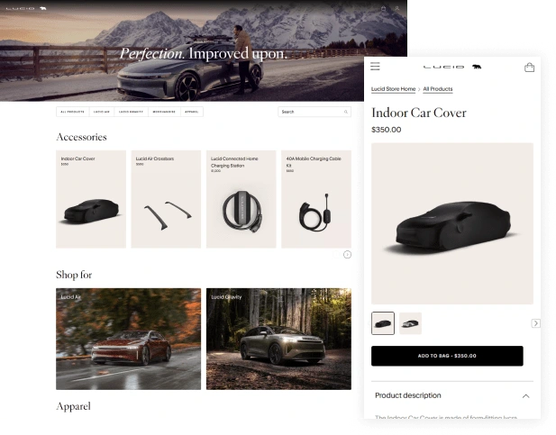The image size is (556, 435).
Task: Open the bag icon in desktop header
Action: [x=383, y=8]
